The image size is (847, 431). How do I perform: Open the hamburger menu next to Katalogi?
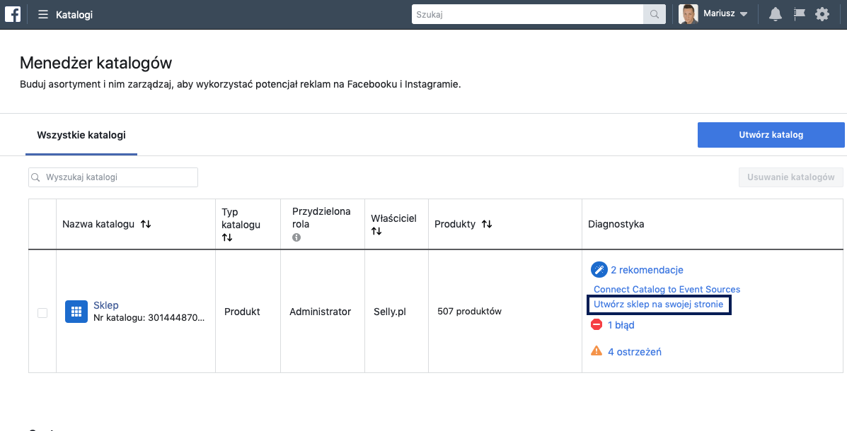[43, 14]
